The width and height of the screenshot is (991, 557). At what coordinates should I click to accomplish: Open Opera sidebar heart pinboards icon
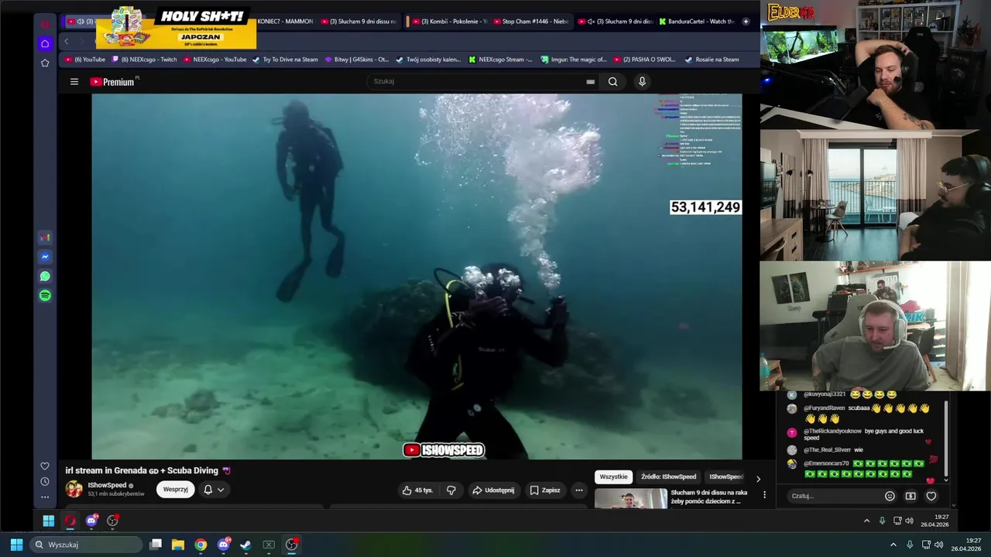coord(45,466)
